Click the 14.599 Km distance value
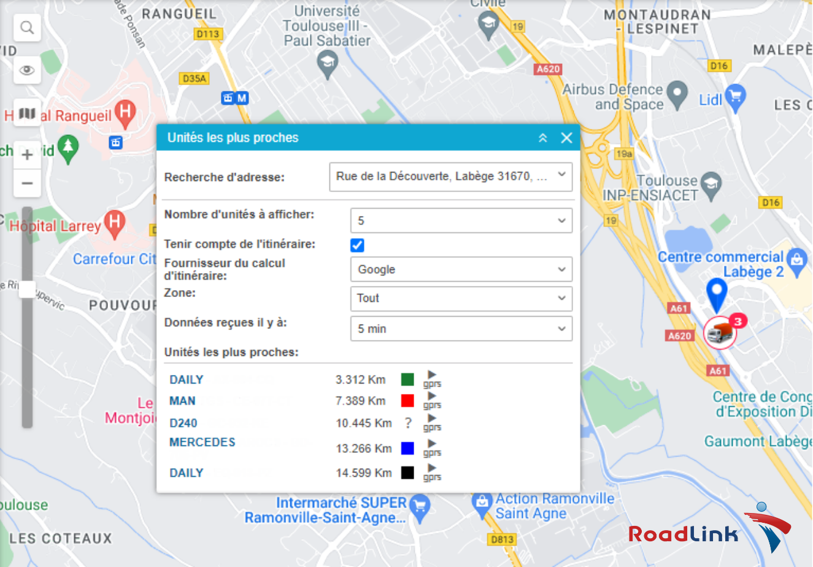The image size is (813, 567). [364, 473]
